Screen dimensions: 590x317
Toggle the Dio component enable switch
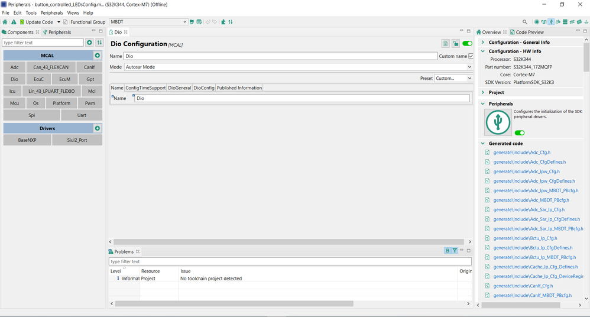468,44
